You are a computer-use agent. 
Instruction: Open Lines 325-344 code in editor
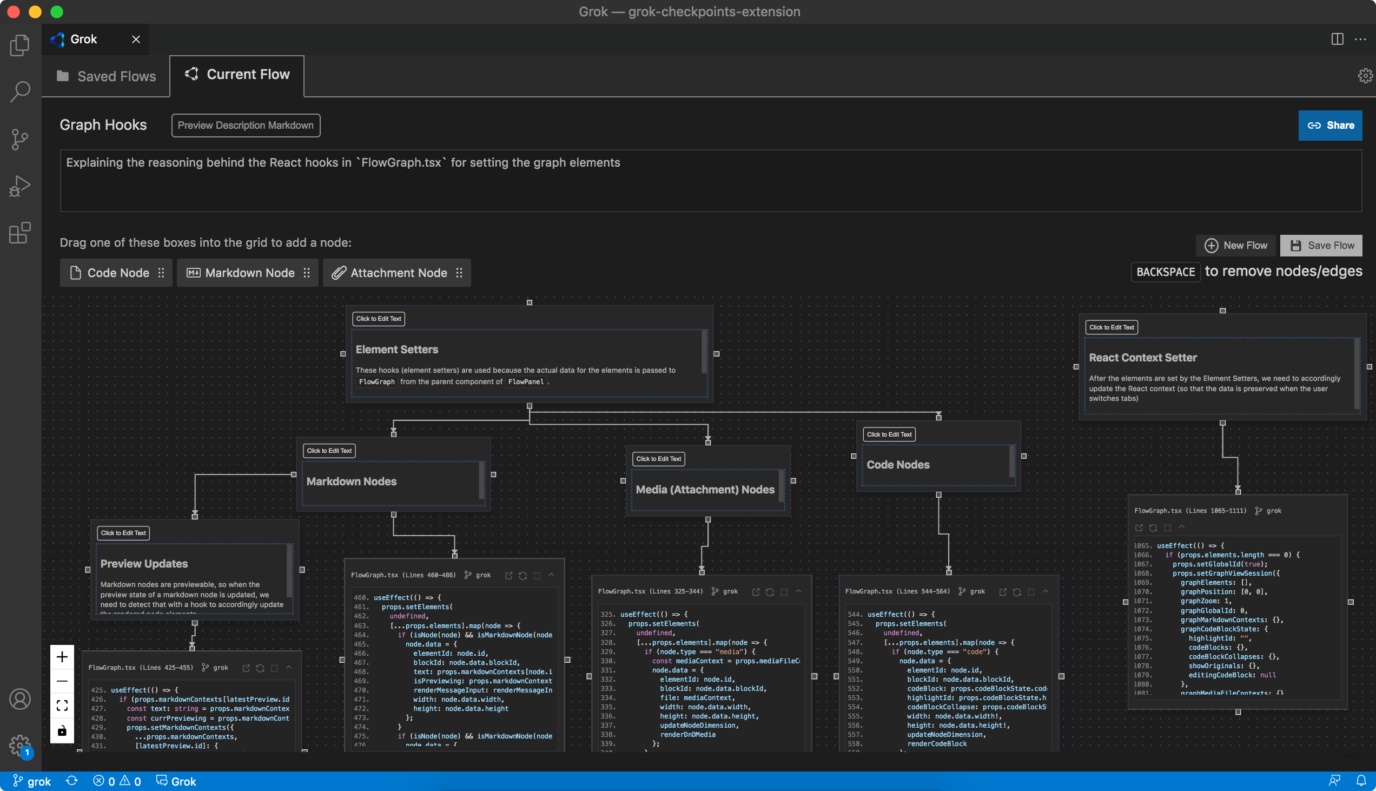pyautogui.click(x=755, y=591)
